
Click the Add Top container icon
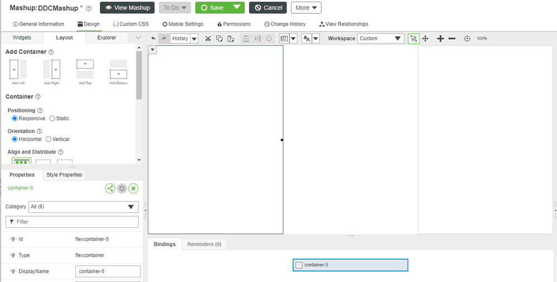[85, 70]
